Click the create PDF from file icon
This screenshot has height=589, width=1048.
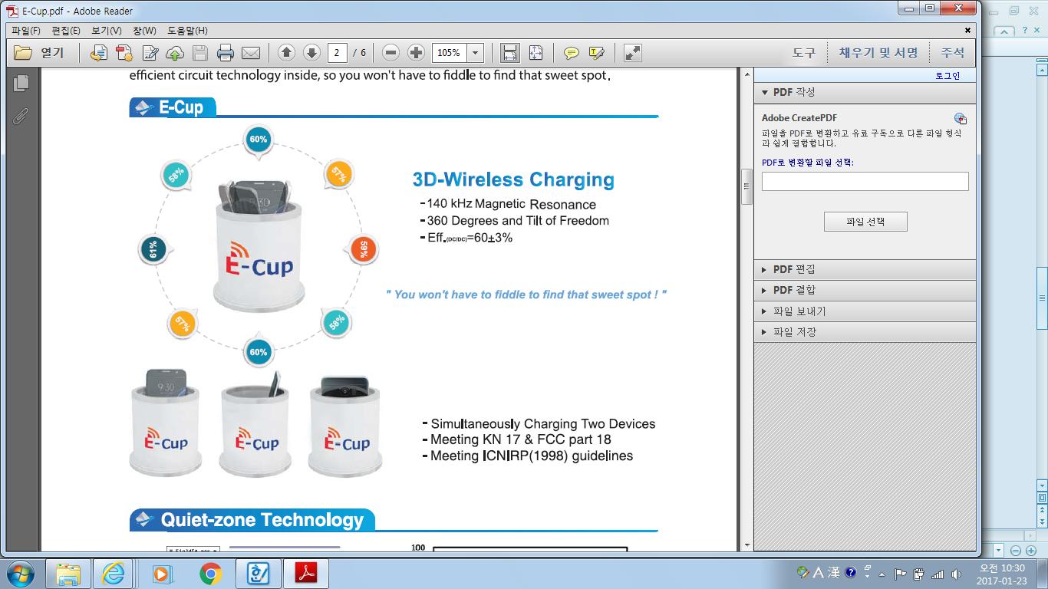[98, 53]
